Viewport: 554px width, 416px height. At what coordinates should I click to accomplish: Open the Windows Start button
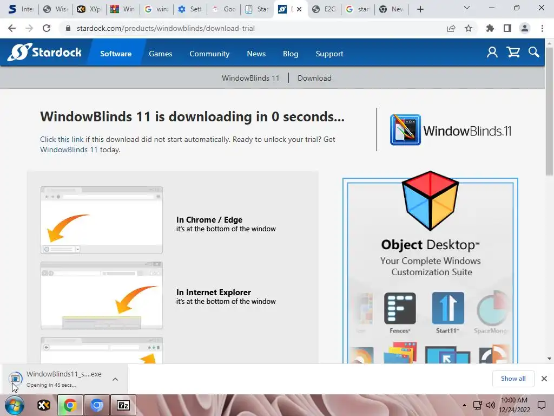[14, 405]
